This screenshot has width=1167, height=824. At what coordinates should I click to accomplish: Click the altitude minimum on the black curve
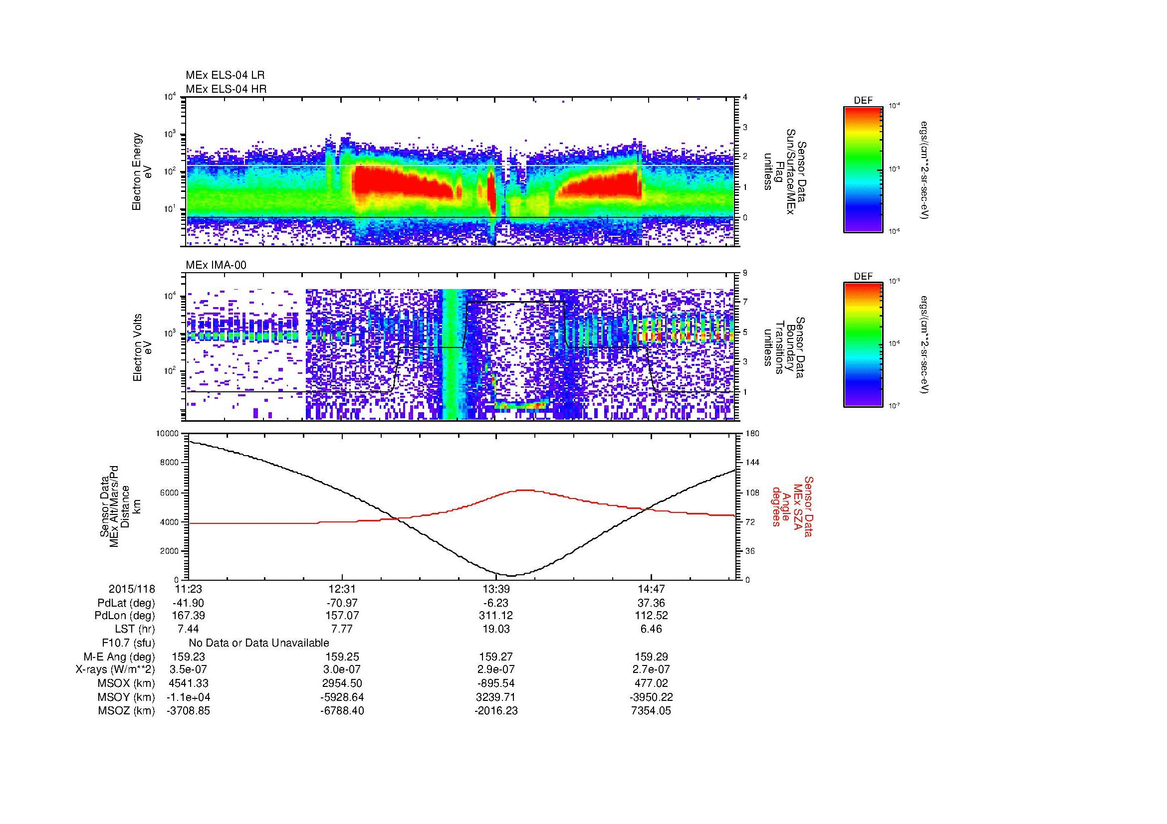(x=511, y=575)
